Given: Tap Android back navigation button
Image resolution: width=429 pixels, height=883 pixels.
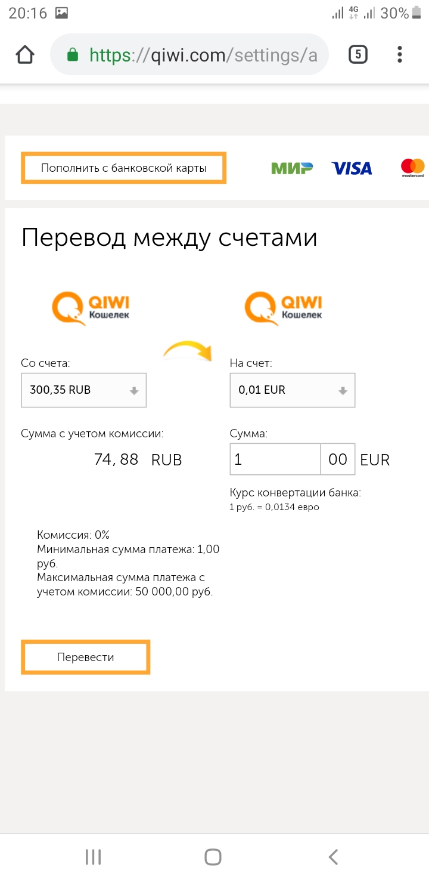Looking at the screenshot, I should point(334,857).
